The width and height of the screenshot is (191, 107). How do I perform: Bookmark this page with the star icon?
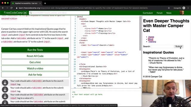click(x=169, y=8)
